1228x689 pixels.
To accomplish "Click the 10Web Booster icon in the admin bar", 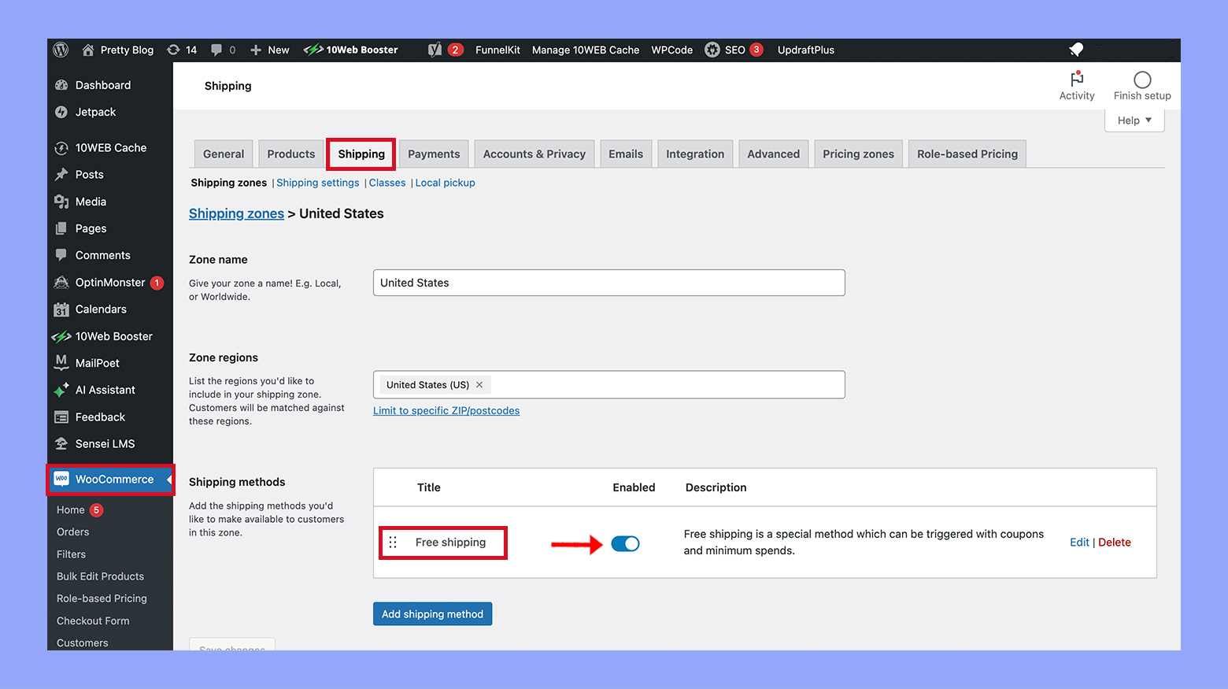I will coord(314,50).
